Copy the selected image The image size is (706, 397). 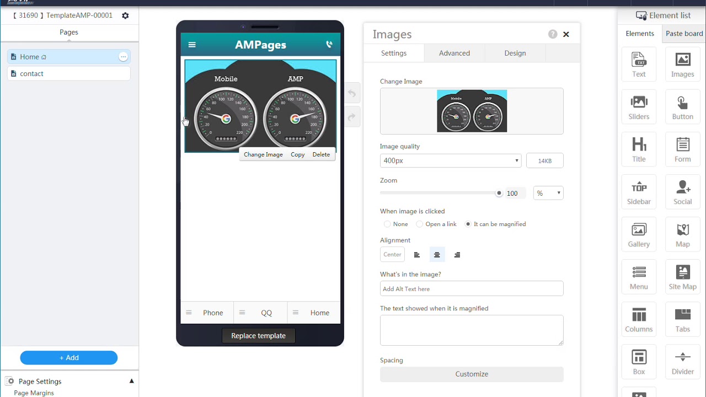point(297,154)
